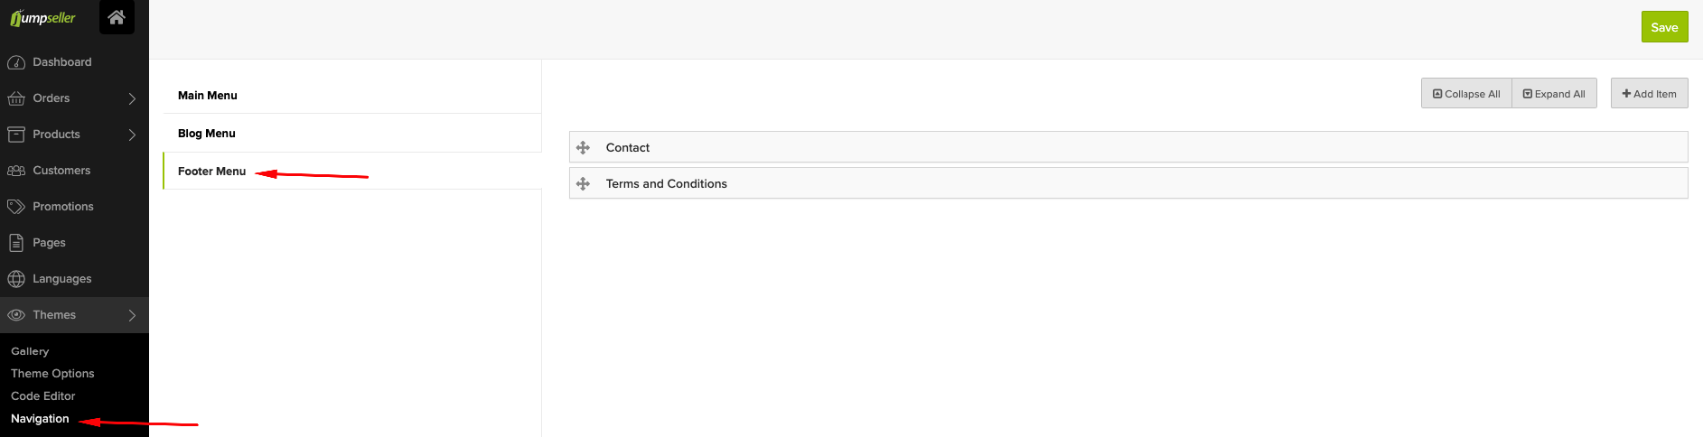Click the Dashboard gauge icon
1703x437 pixels.
(x=16, y=62)
